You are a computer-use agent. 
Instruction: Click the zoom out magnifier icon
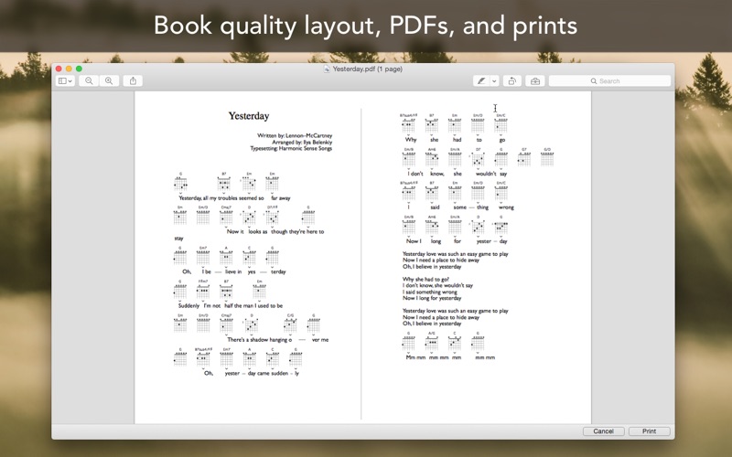89,80
